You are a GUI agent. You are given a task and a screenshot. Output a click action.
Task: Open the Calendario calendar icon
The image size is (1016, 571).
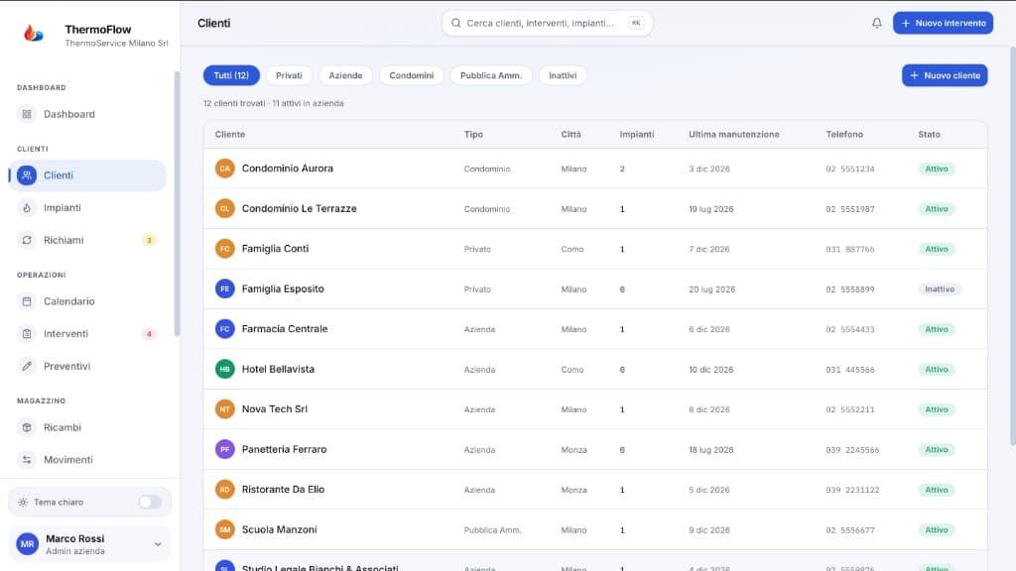tap(27, 301)
